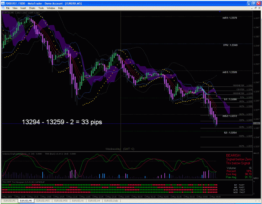Switch to the EURUSD,M15 chart tab
Image resolution: width=262 pixels, height=204 pixels.
pyautogui.click(x=43, y=201)
